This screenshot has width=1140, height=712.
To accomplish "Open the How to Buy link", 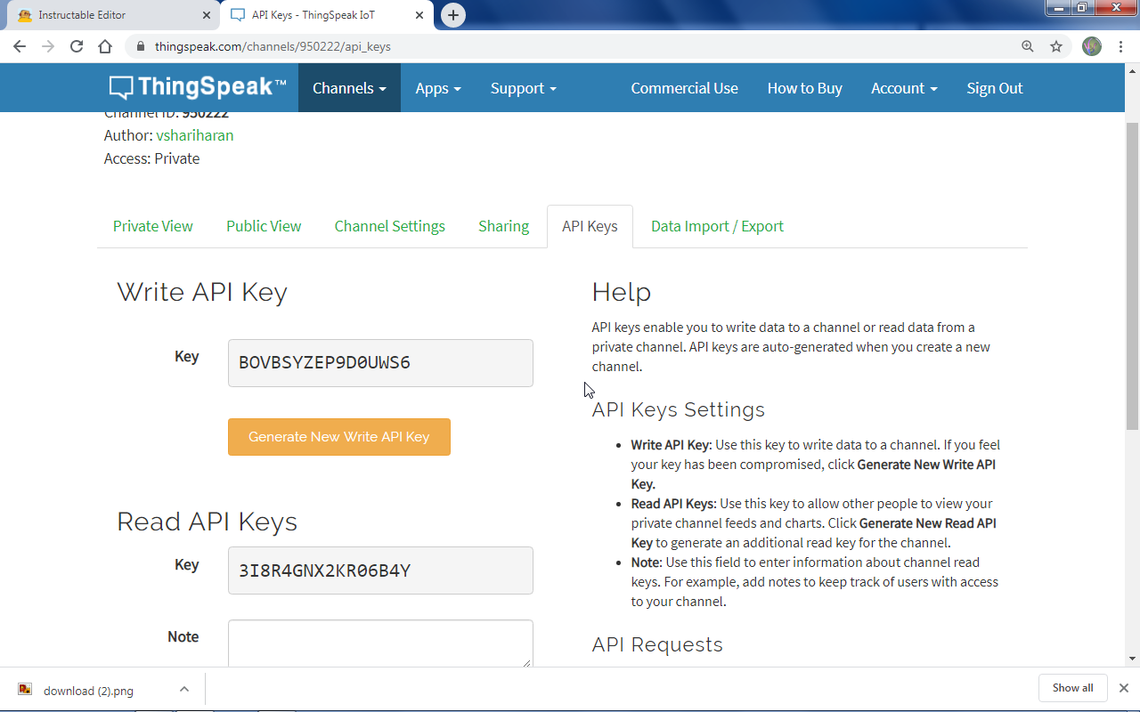I will coord(805,88).
